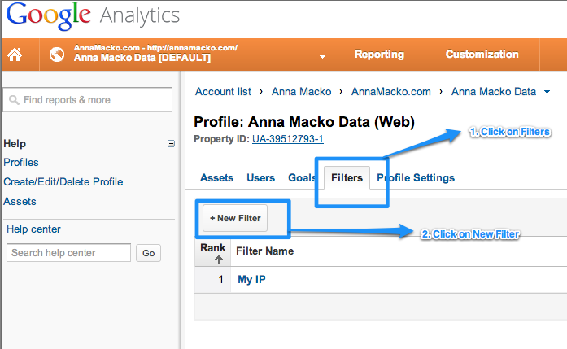Click the Find reports & more field
This screenshot has height=349, width=567.
pyautogui.click(x=88, y=100)
